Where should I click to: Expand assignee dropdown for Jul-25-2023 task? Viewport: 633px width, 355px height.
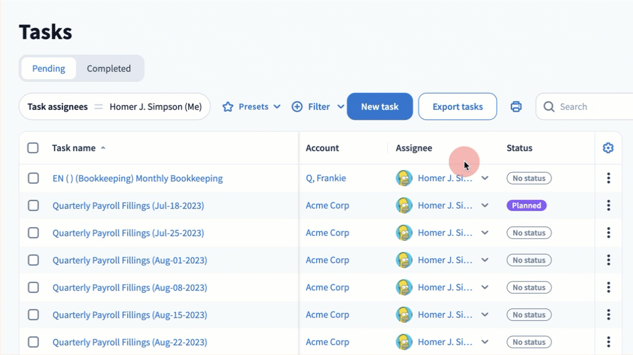(485, 233)
